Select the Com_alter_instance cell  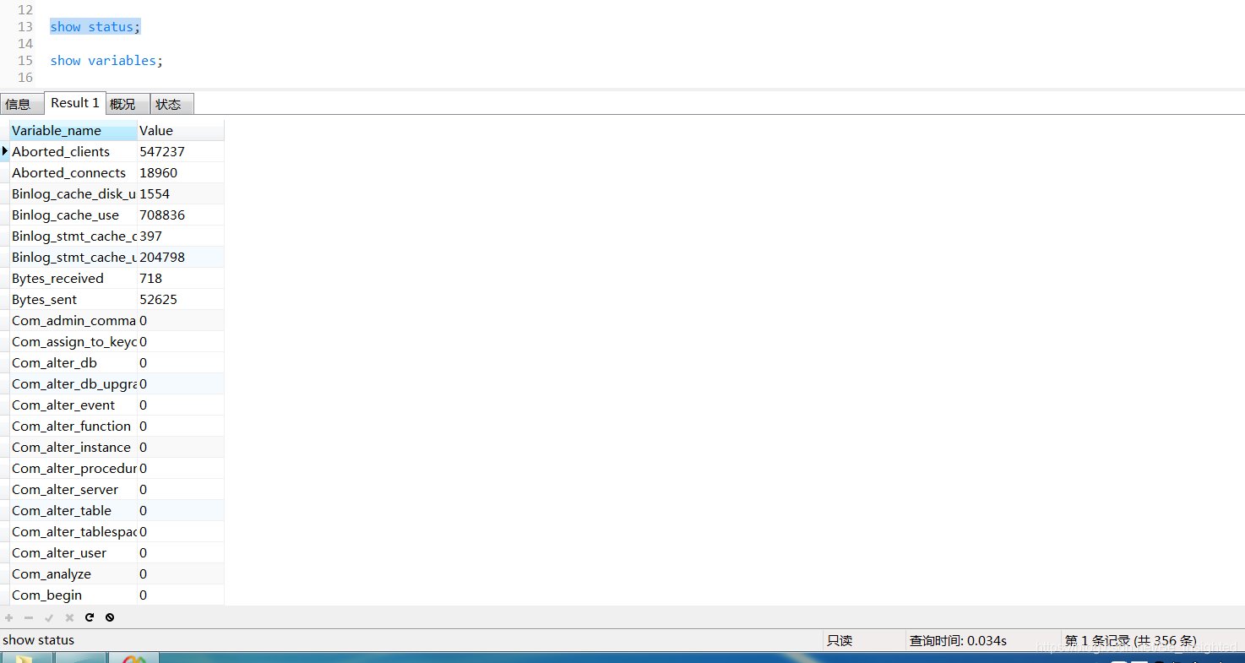point(73,447)
